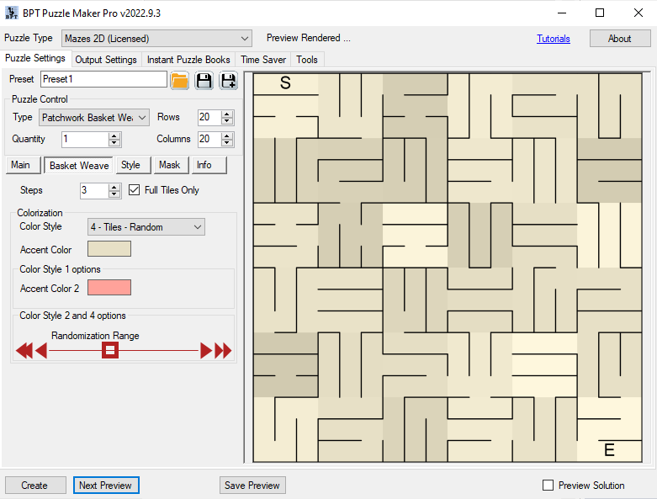Click the single left arrow of Randomization Range

click(40, 351)
